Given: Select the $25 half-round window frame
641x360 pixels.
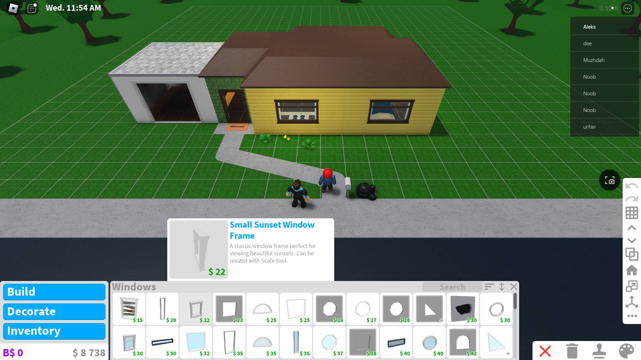Looking at the screenshot, I should 262,309.
